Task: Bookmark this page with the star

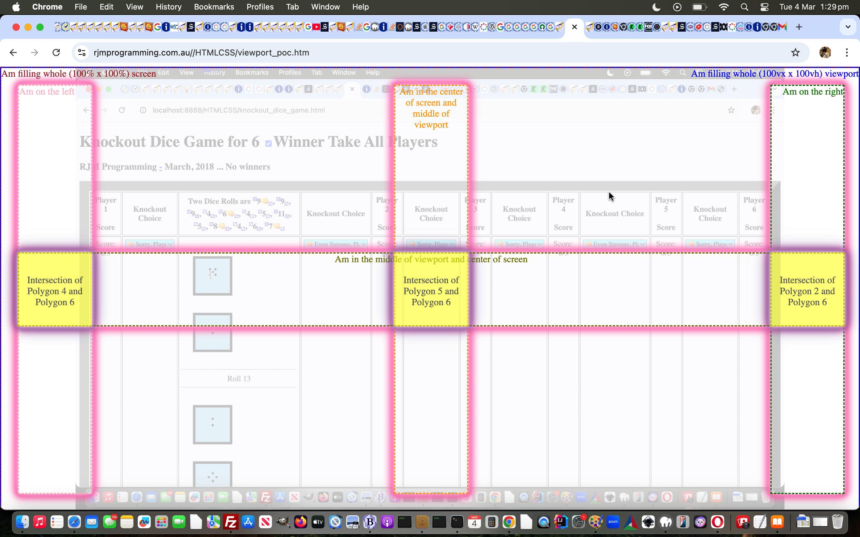Action: [x=795, y=53]
